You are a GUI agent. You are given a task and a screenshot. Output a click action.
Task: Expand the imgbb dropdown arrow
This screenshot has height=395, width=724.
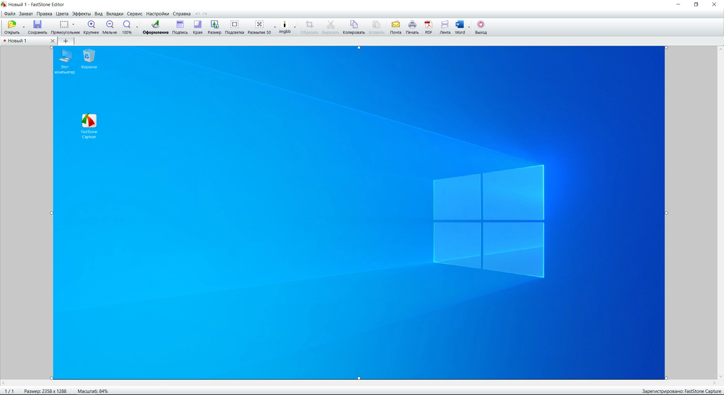click(295, 27)
